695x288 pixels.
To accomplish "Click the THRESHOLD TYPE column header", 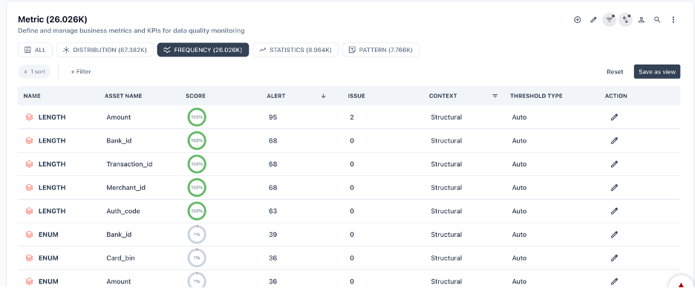I will point(536,96).
